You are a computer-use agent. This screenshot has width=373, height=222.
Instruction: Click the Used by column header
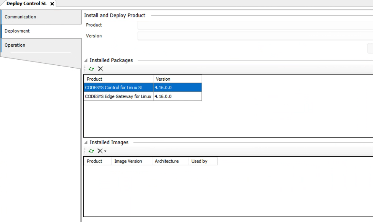(202, 161)
